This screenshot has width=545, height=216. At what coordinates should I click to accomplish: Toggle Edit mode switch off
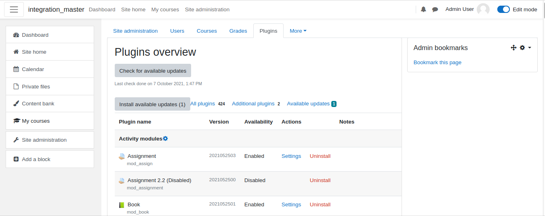[x=503, y=9]
